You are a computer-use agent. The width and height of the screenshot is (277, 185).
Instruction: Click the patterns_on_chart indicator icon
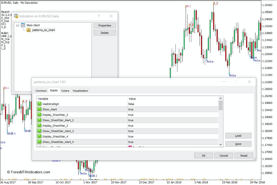[29, 30]
